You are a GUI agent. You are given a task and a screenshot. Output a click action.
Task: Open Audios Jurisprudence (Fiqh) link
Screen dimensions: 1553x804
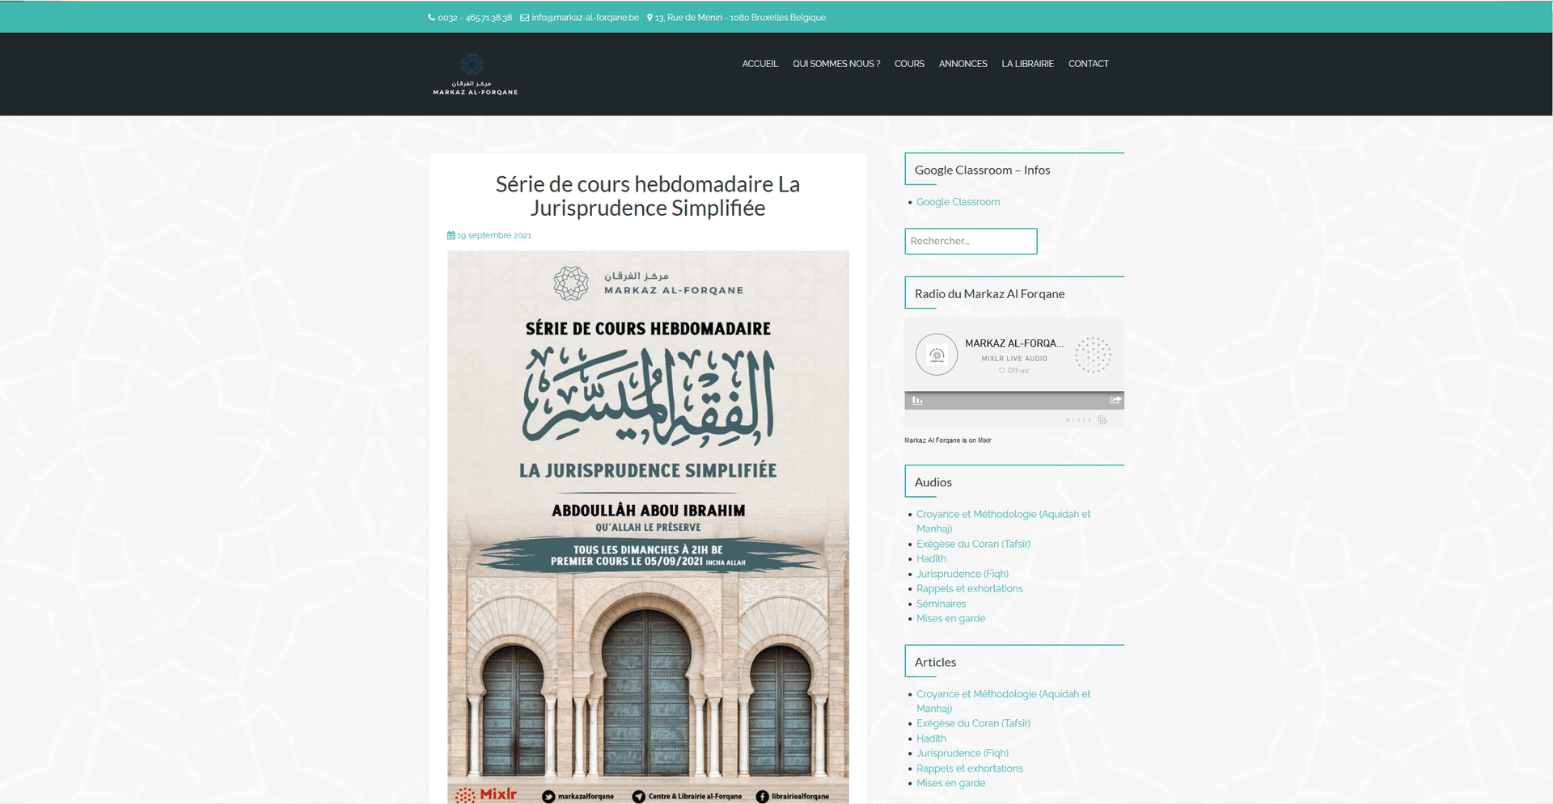[963, 574]
